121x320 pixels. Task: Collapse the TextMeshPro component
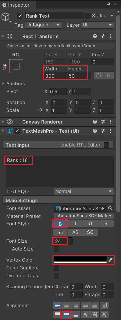[3, 131]
